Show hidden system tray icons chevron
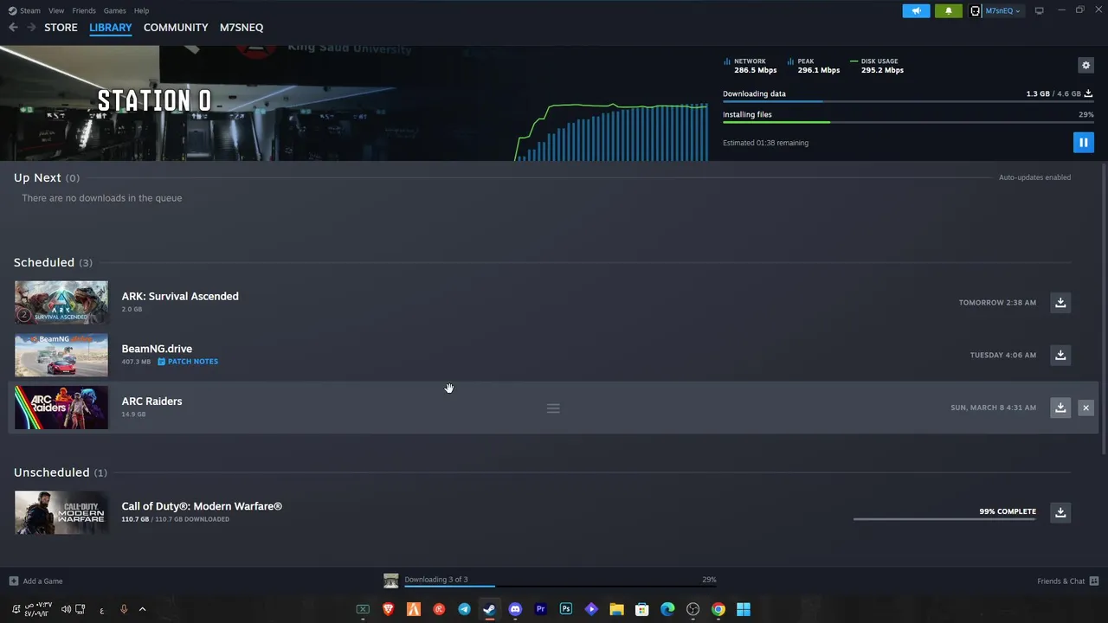1108x623 pixels. click(143, 609)
